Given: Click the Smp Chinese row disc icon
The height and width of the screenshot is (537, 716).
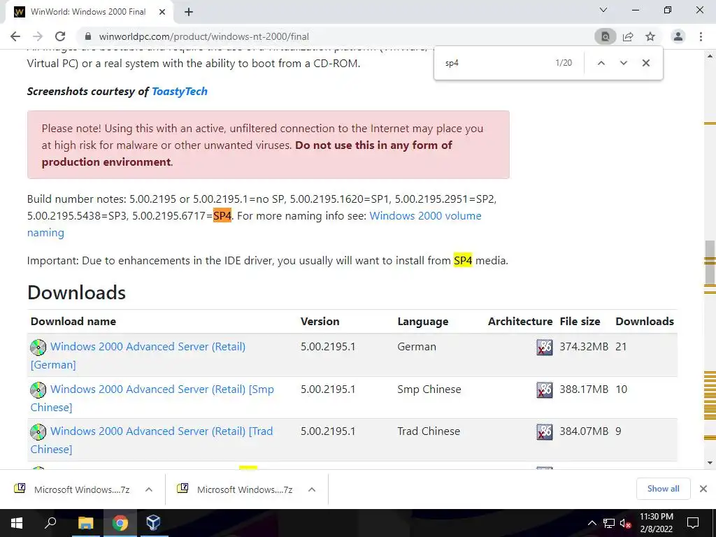Looking at the screenshot, I should click(x=38, y=389).
